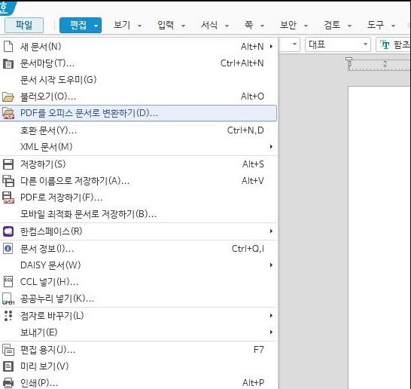Open the 도구 menu
The image size is (411, 389).
pos(376,25)
